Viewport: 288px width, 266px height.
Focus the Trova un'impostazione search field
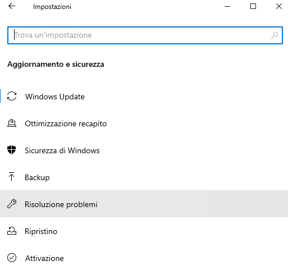[145, 35]
